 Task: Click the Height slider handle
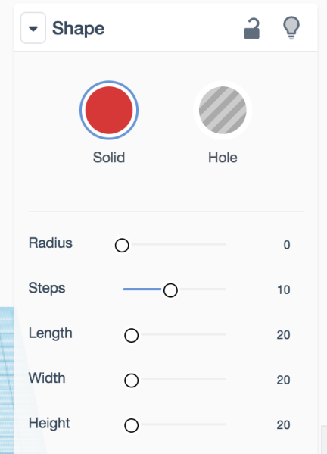132,426
